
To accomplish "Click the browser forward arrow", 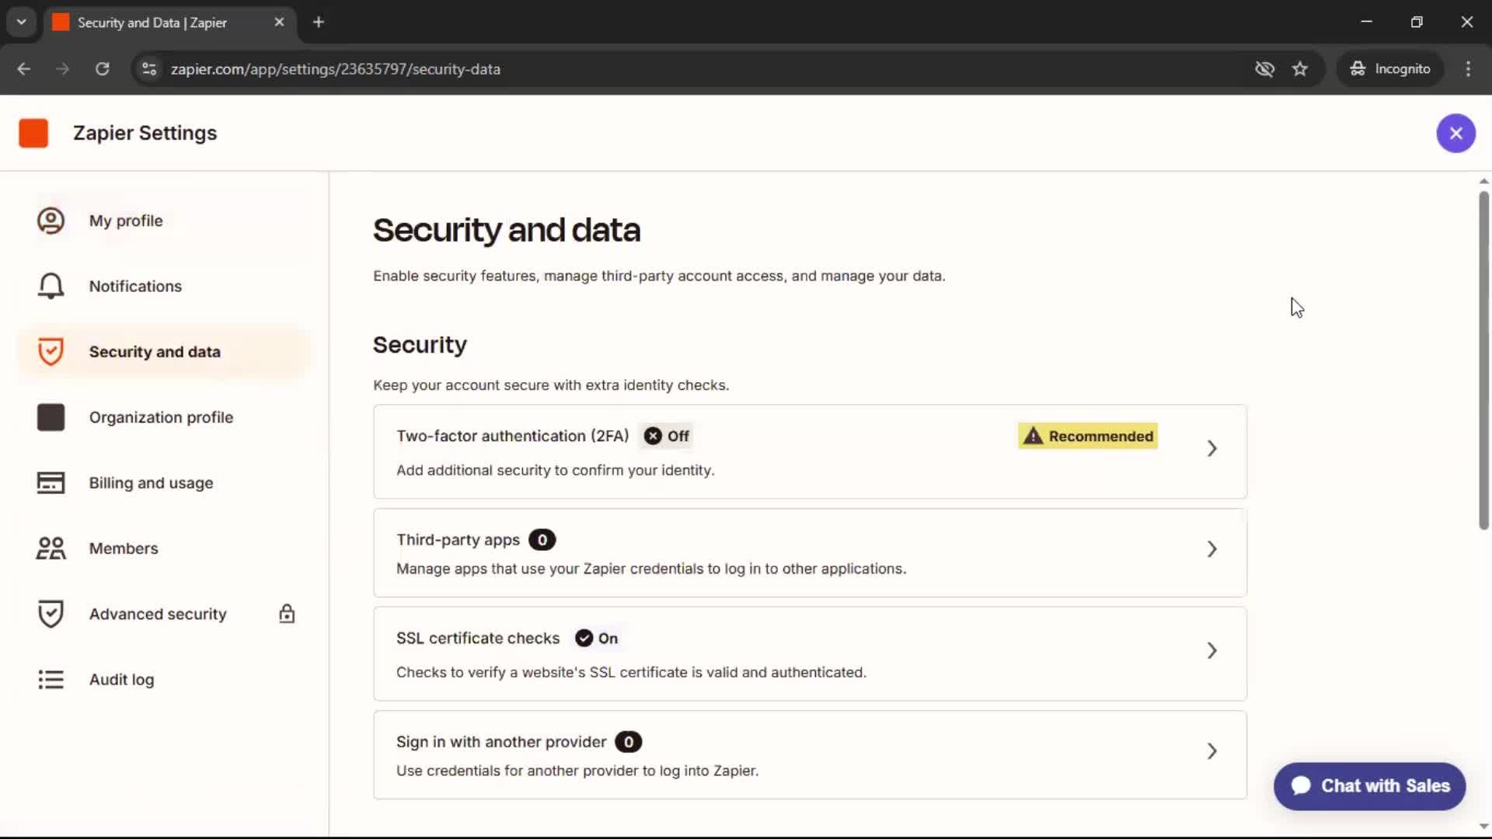I will pos(63,69).
